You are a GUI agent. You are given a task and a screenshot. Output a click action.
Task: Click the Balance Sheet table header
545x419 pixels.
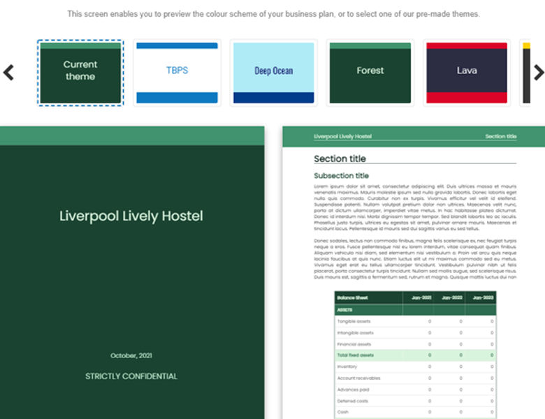[352, 297]
